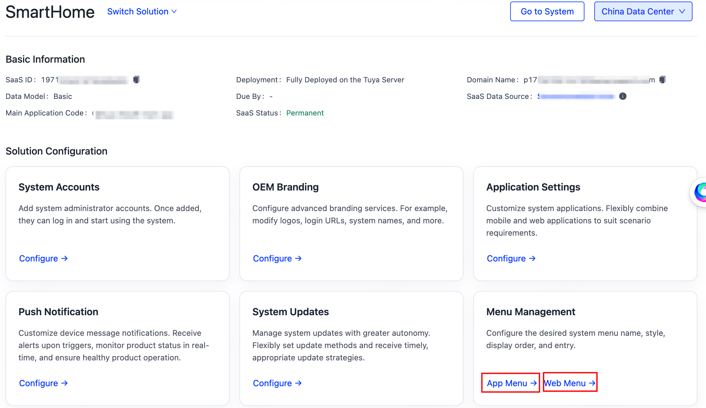Copy the Domain Name value
Screen dimensions: 706x408
pyautogui.click(x=662, y=80)
